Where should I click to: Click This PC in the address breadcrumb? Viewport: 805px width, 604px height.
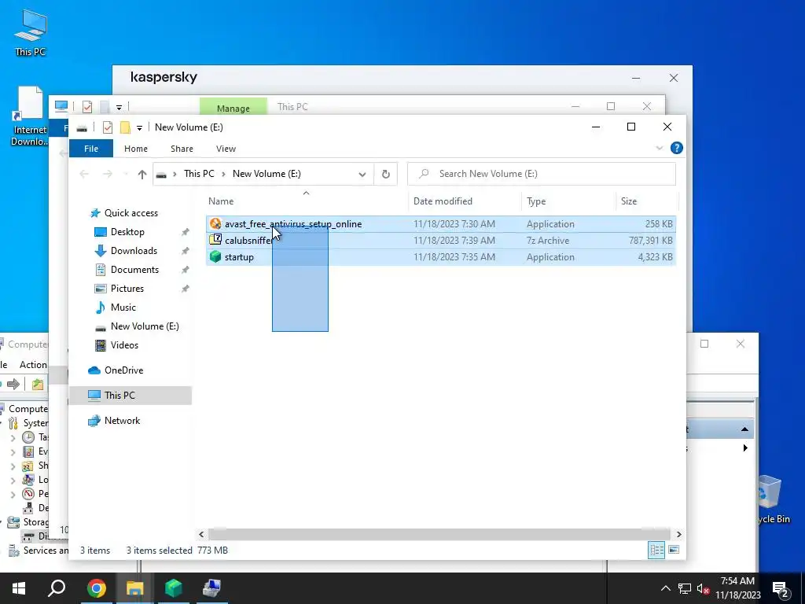pos(199,174)
